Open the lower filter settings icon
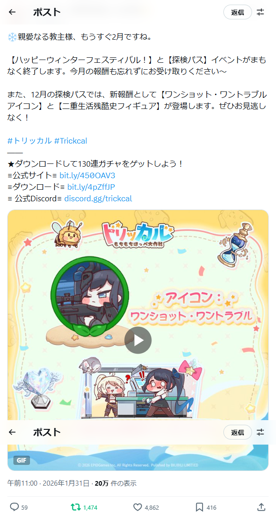The width and height of the screenshot is (276, 518). (x=260, y=432)
